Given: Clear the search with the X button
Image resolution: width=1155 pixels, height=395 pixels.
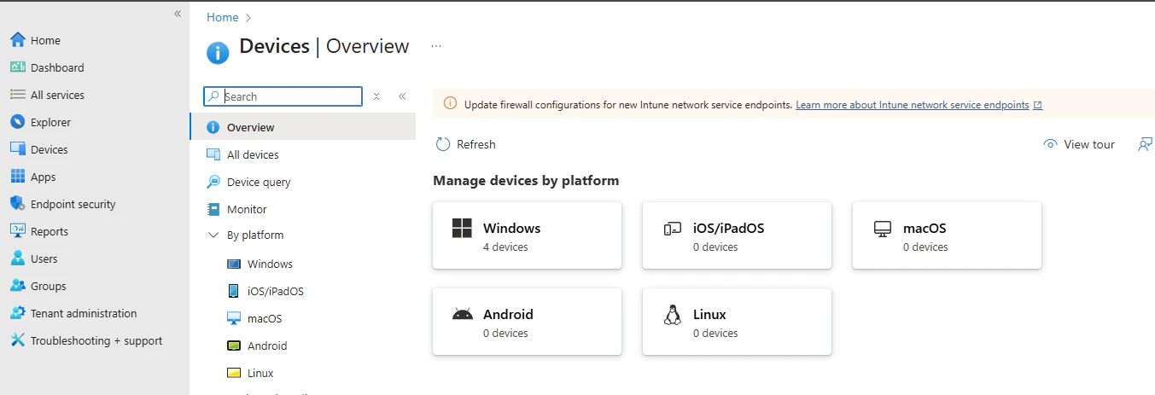Looking at the screenshot, I should 376,96.
